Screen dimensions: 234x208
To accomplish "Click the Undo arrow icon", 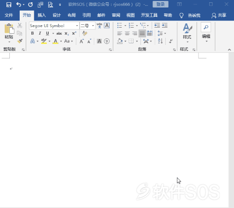I will pos(19,5).
